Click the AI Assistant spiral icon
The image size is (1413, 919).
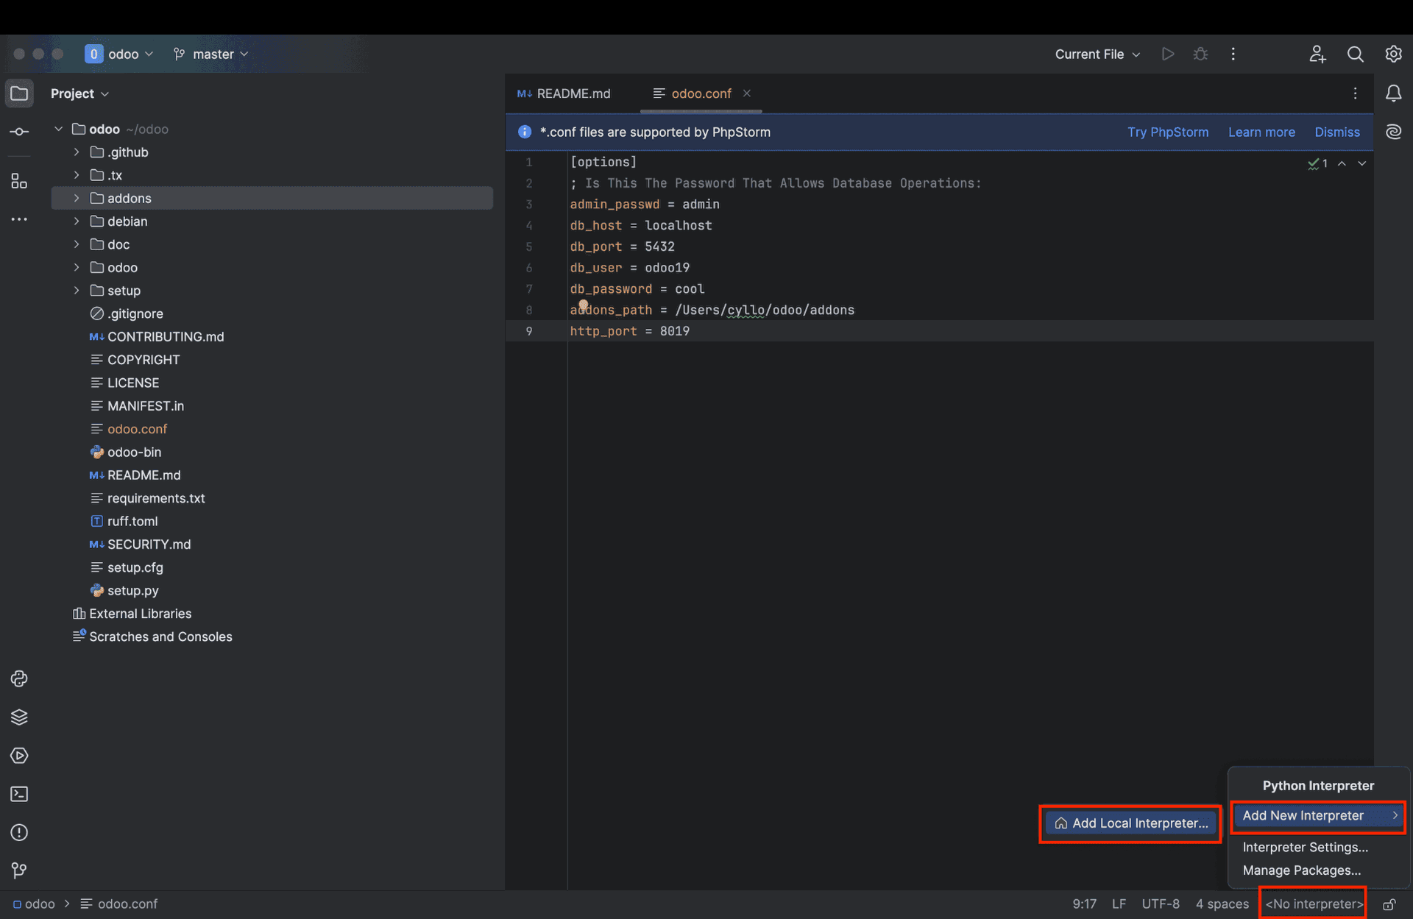pyautogui.click(x=1393, y=132)
